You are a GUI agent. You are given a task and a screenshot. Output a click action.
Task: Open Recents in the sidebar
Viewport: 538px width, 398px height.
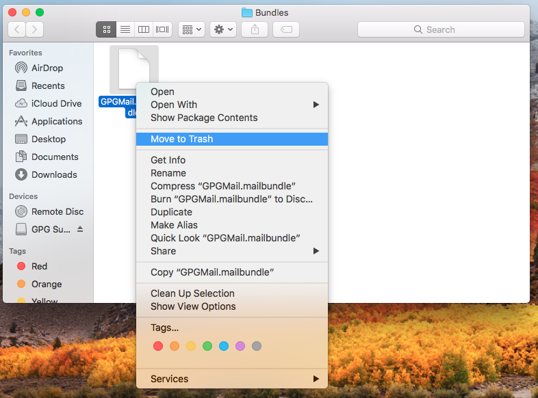(x=48, y=85)
